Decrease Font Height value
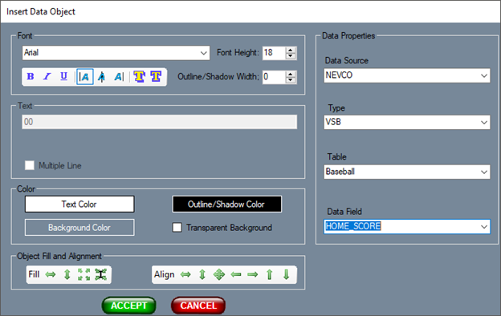The image size is (501, 316). (291, 56)
